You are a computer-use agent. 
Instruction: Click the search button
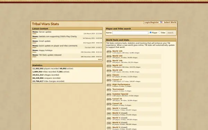[170, 33]
